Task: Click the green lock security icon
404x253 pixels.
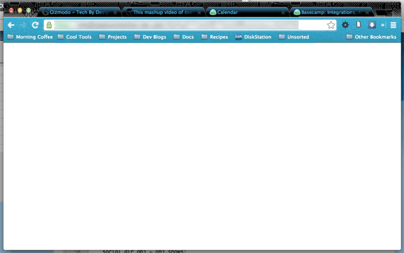Action: point(49,25)
